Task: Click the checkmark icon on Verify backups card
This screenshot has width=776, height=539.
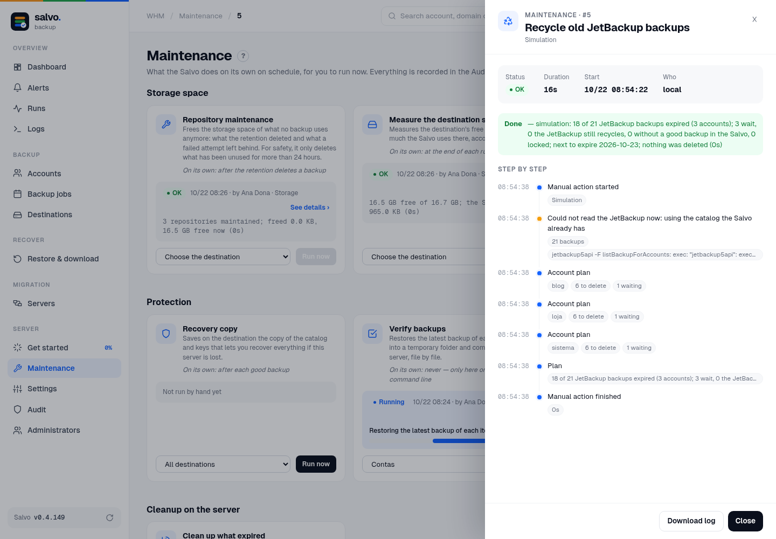Action: (372, 334)
